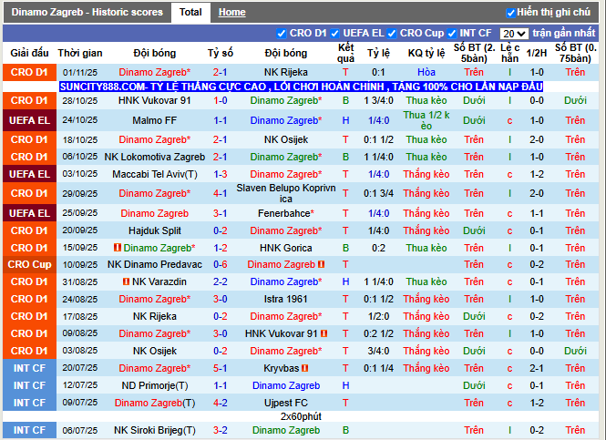Open the 1-2 score versus HNK Gorica
The image size is (606, 440).
click(x=220, y=248)
